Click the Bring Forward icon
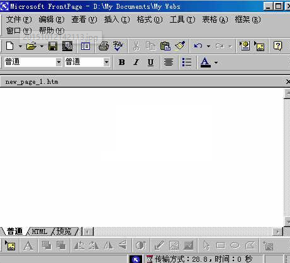The image size is (290, 263). [x=47, y=245]
